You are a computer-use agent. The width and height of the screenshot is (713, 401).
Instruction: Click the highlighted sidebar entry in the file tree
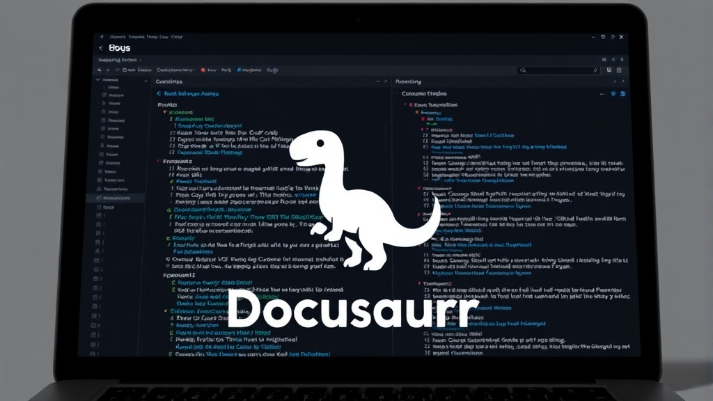[118, 198]
